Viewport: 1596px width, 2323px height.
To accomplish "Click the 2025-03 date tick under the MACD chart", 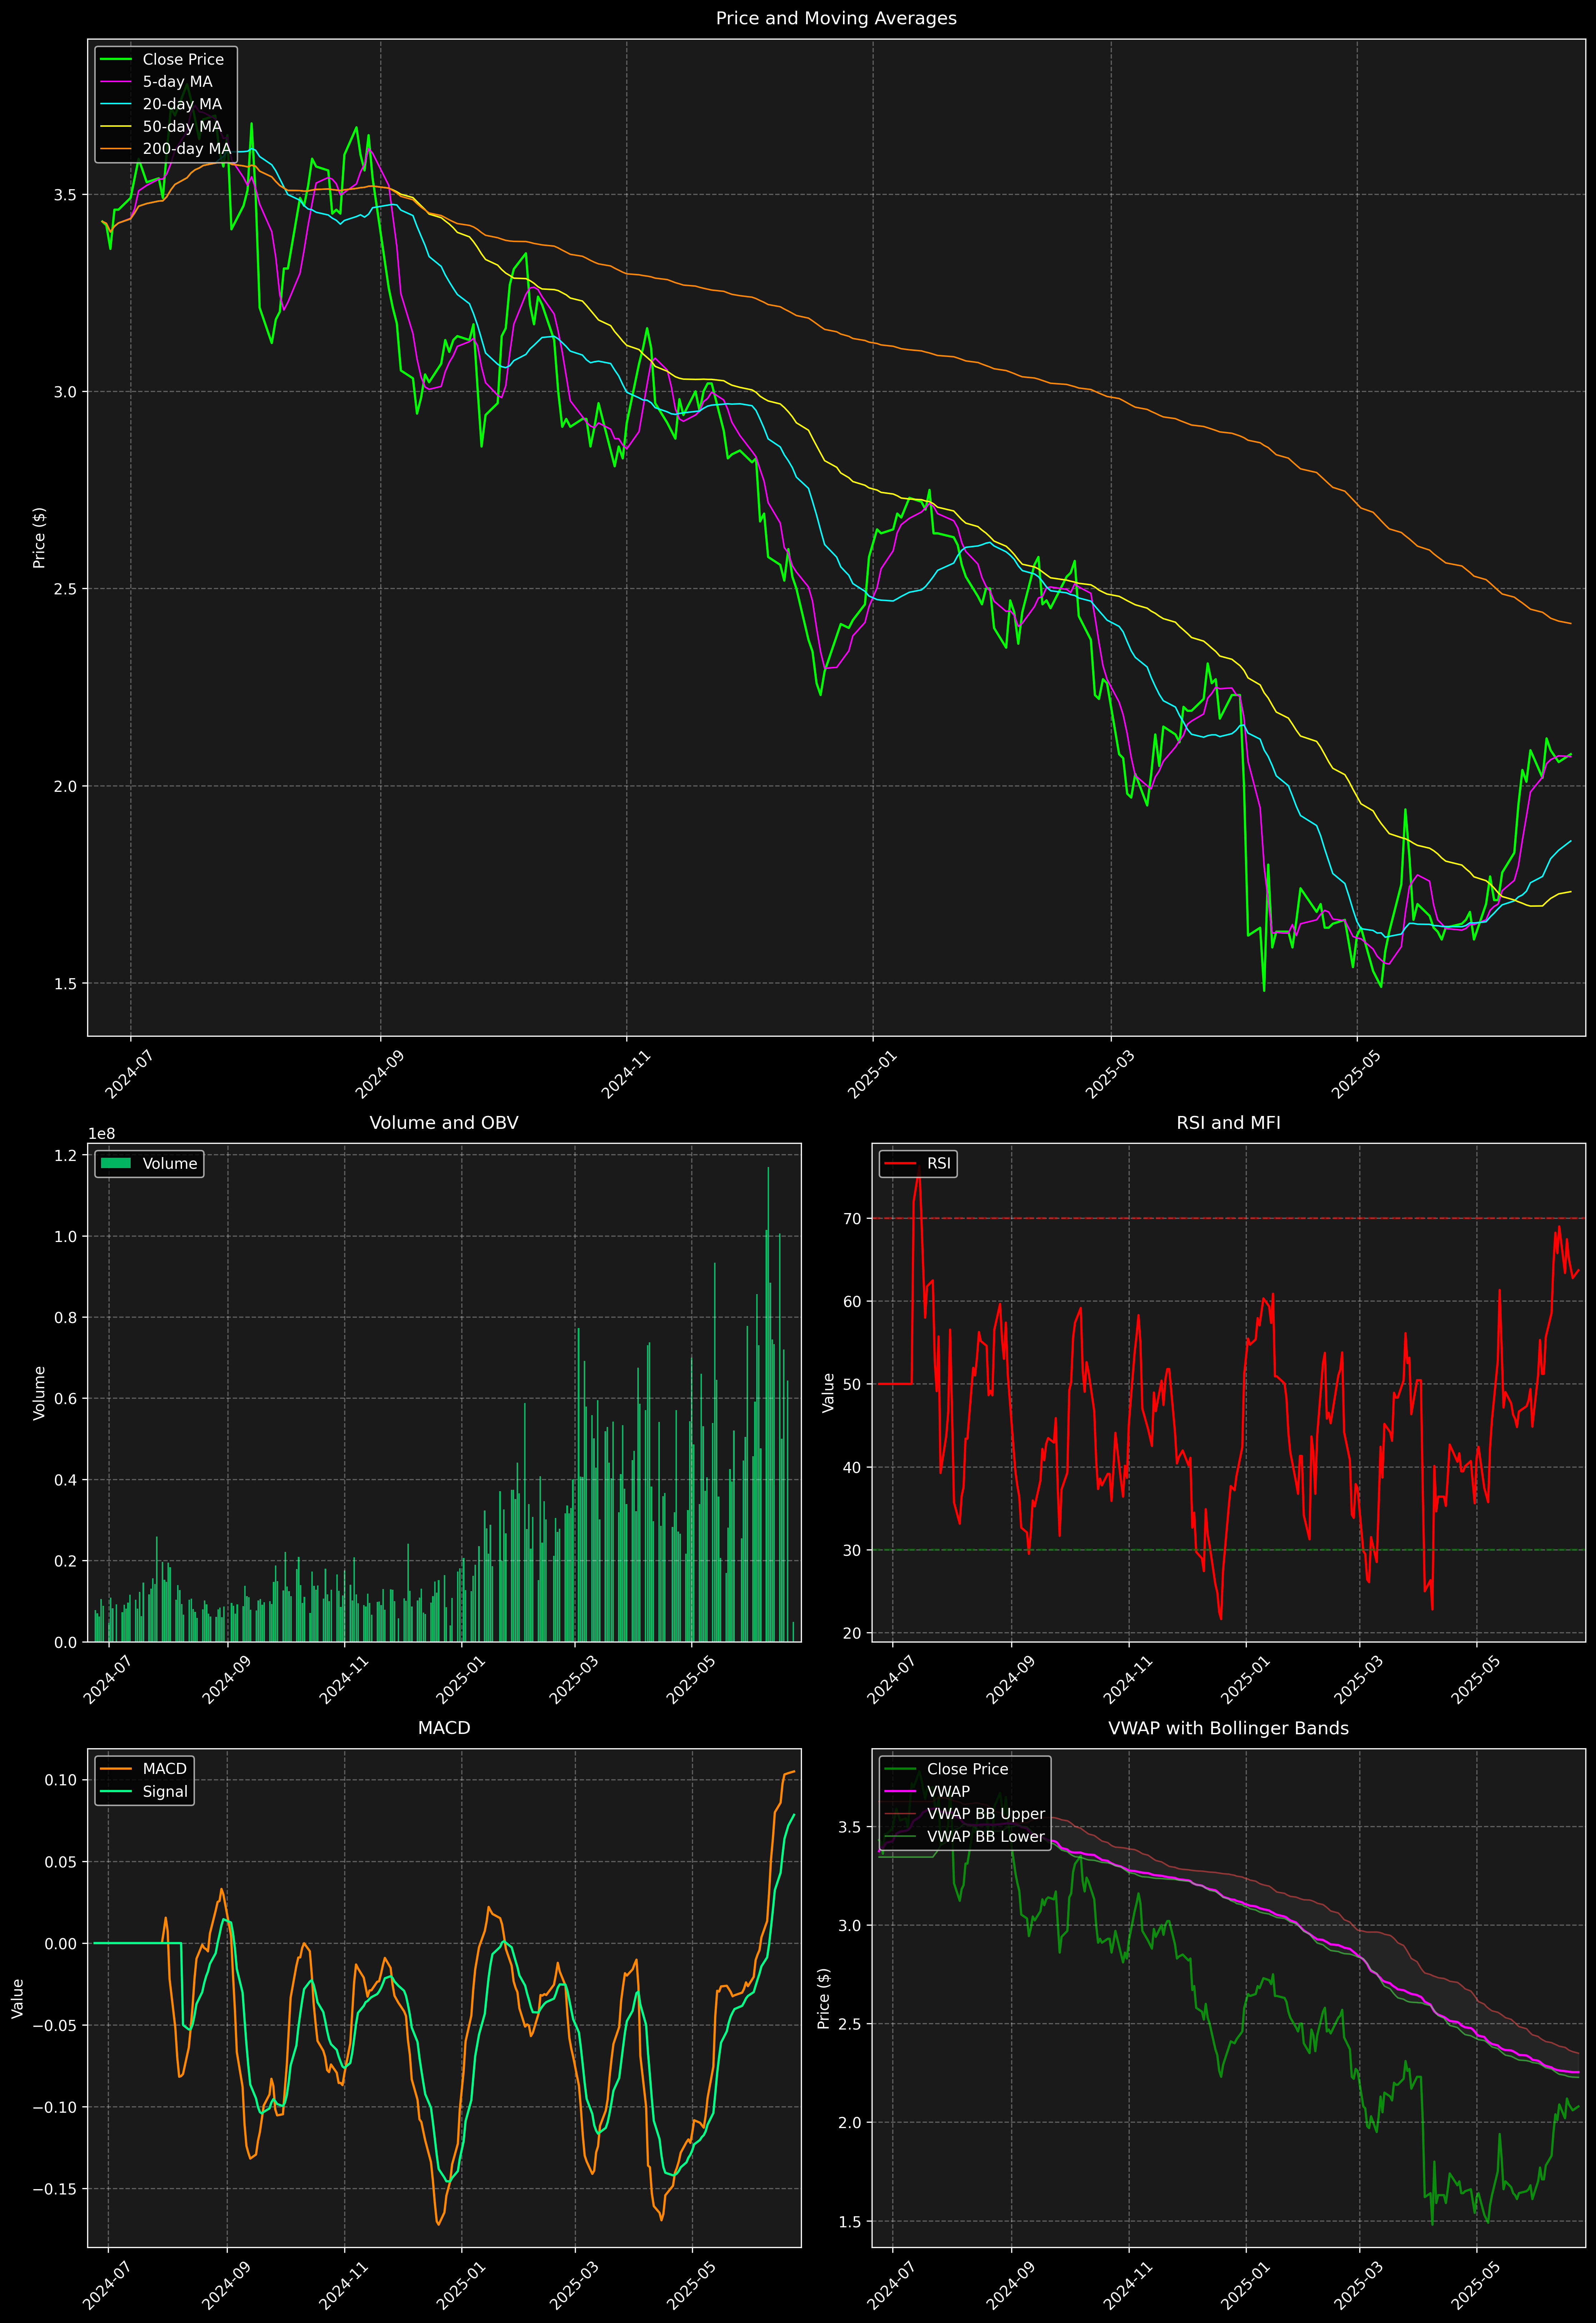I will pos(574,2286).
